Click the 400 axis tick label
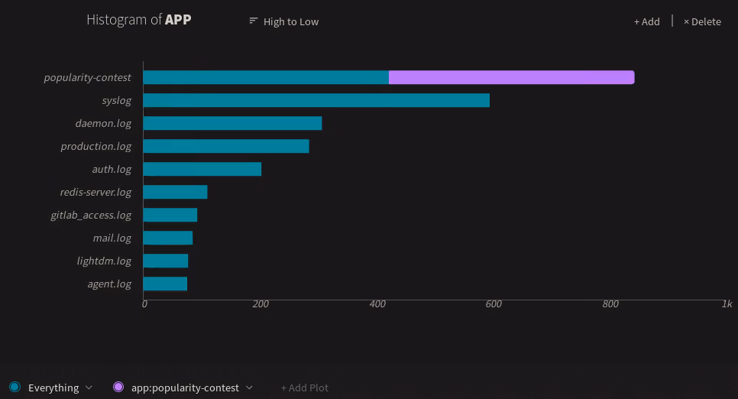The height and width of the screenshot is (399, 738). pyautogui.click(x=377, y=304)
